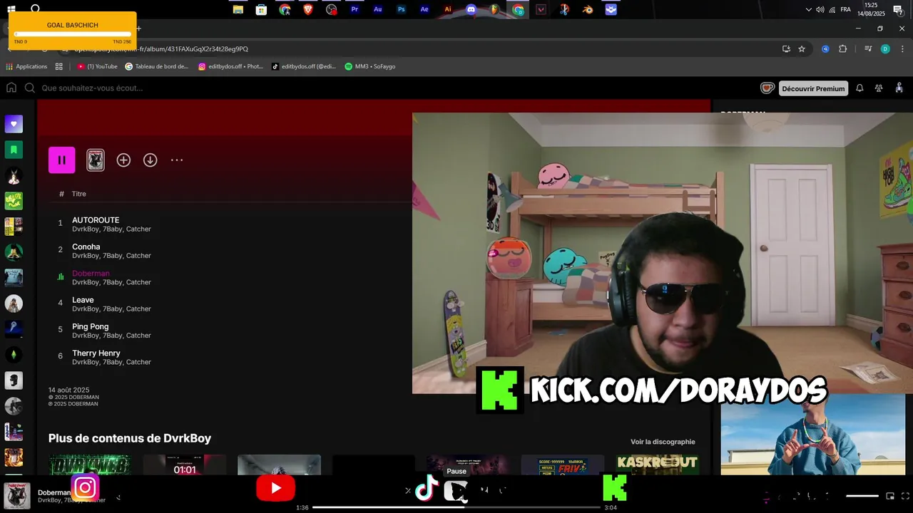The image size is (913, 513).
Task: Open Blender from the taskbar
Action: (x=588, y=9)
